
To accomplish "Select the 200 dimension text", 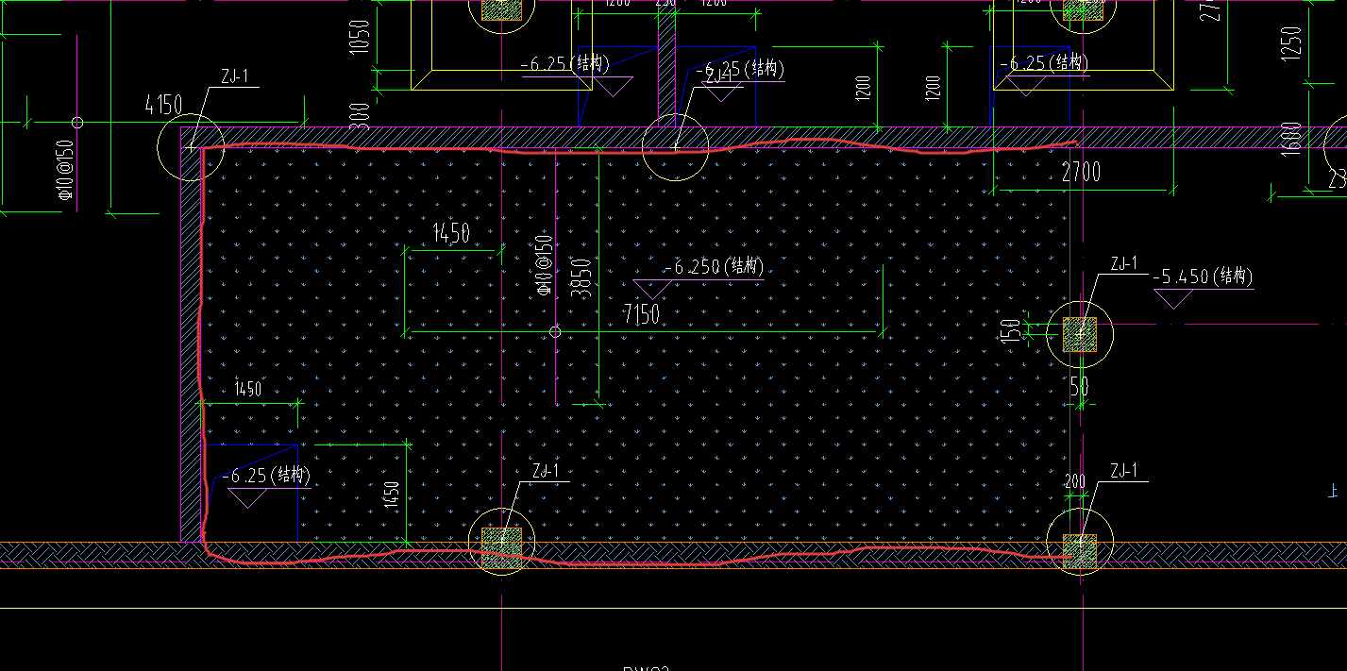I will pyautogui.click(x=1075, y=482).
